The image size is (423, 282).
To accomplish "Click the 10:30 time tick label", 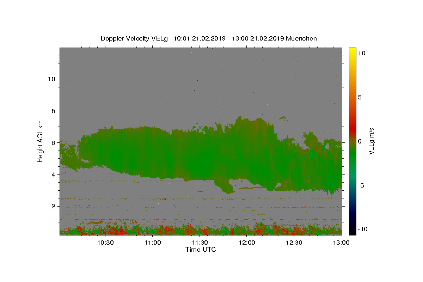I will click(x=105, y=243).
